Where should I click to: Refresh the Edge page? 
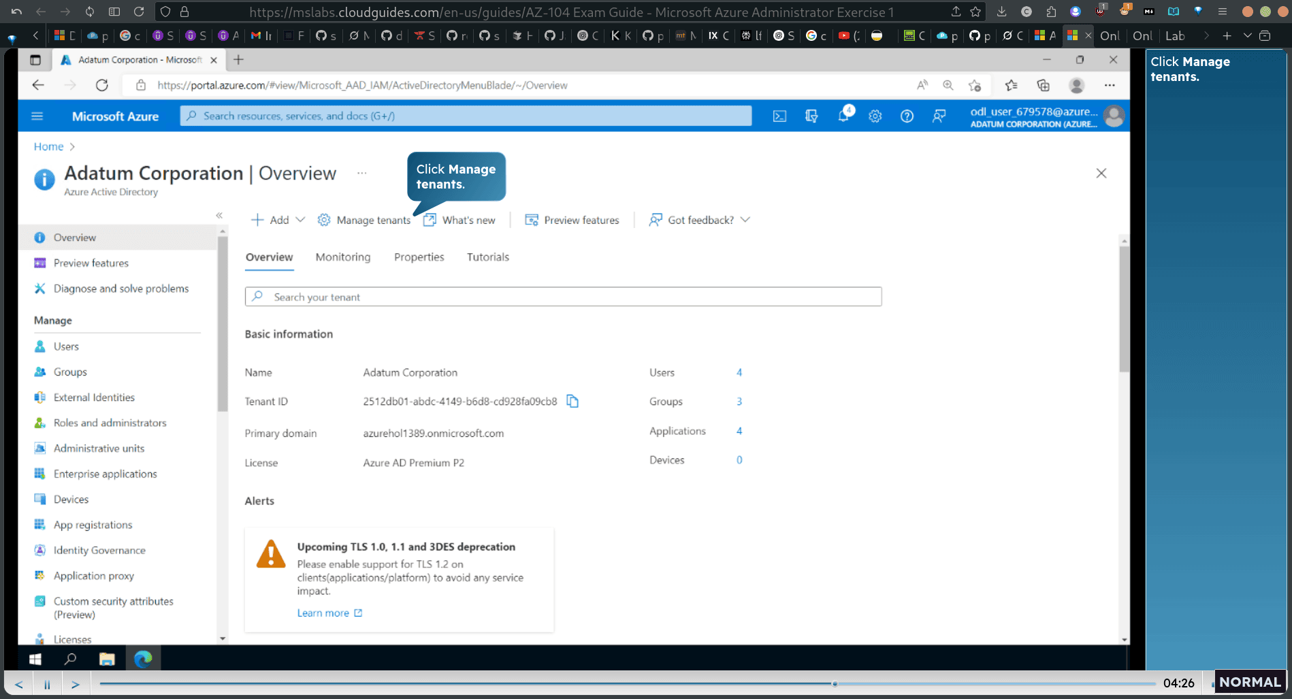102,85
